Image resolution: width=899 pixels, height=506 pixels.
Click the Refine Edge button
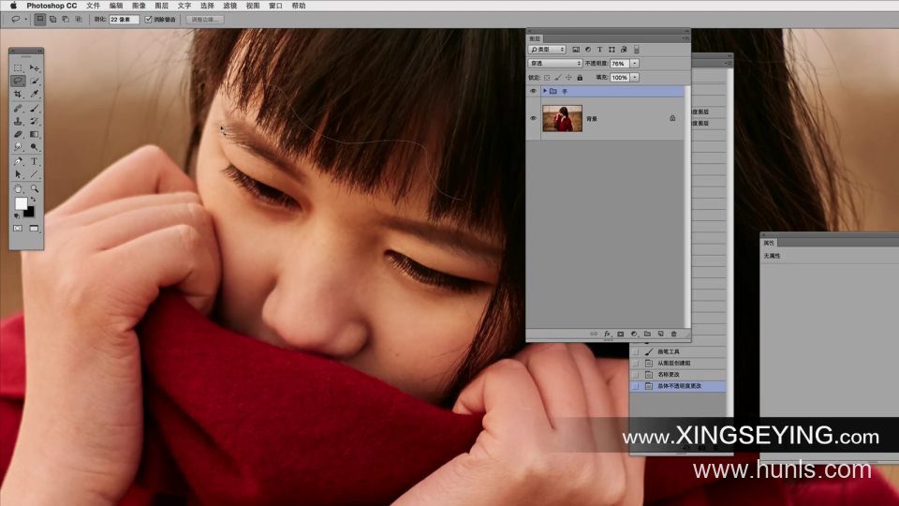[x=205, y=20]
